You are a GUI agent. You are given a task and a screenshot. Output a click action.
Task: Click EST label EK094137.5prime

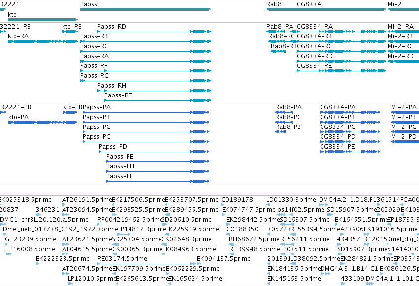[224, 259]
